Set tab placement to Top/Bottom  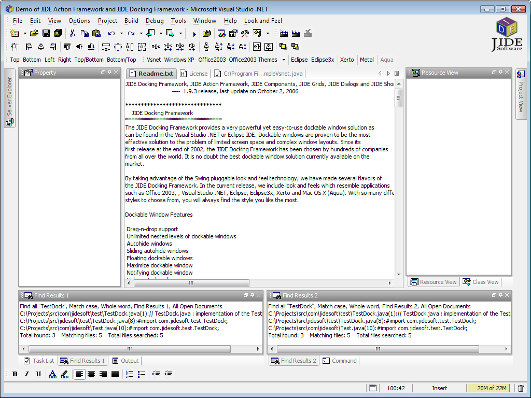[89, 60]
